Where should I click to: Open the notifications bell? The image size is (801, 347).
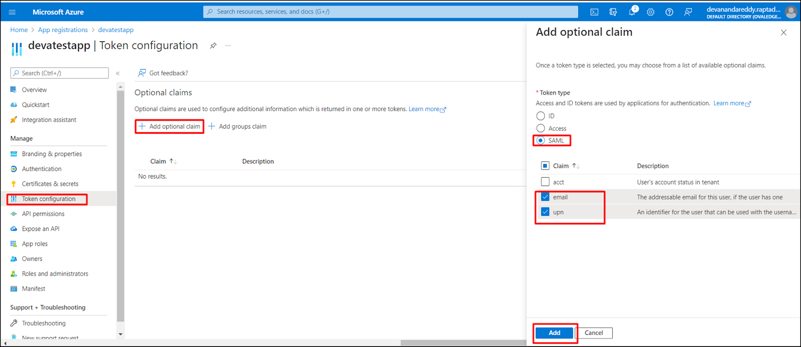[x=632, y=12]
